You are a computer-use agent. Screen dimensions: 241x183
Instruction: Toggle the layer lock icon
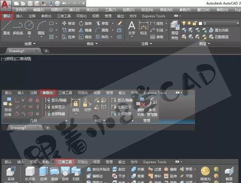(195, 23)
